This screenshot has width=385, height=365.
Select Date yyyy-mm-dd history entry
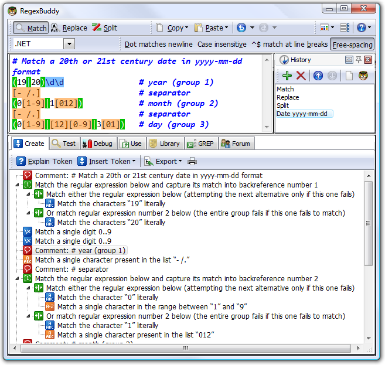tap(304, 114)
